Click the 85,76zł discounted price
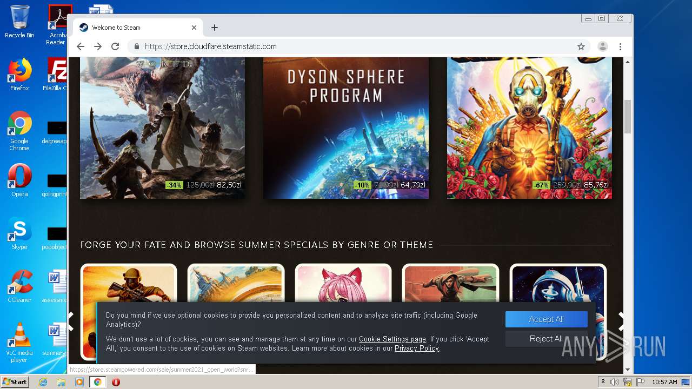Viewport: 692px width, 389px height. (596, 185)
